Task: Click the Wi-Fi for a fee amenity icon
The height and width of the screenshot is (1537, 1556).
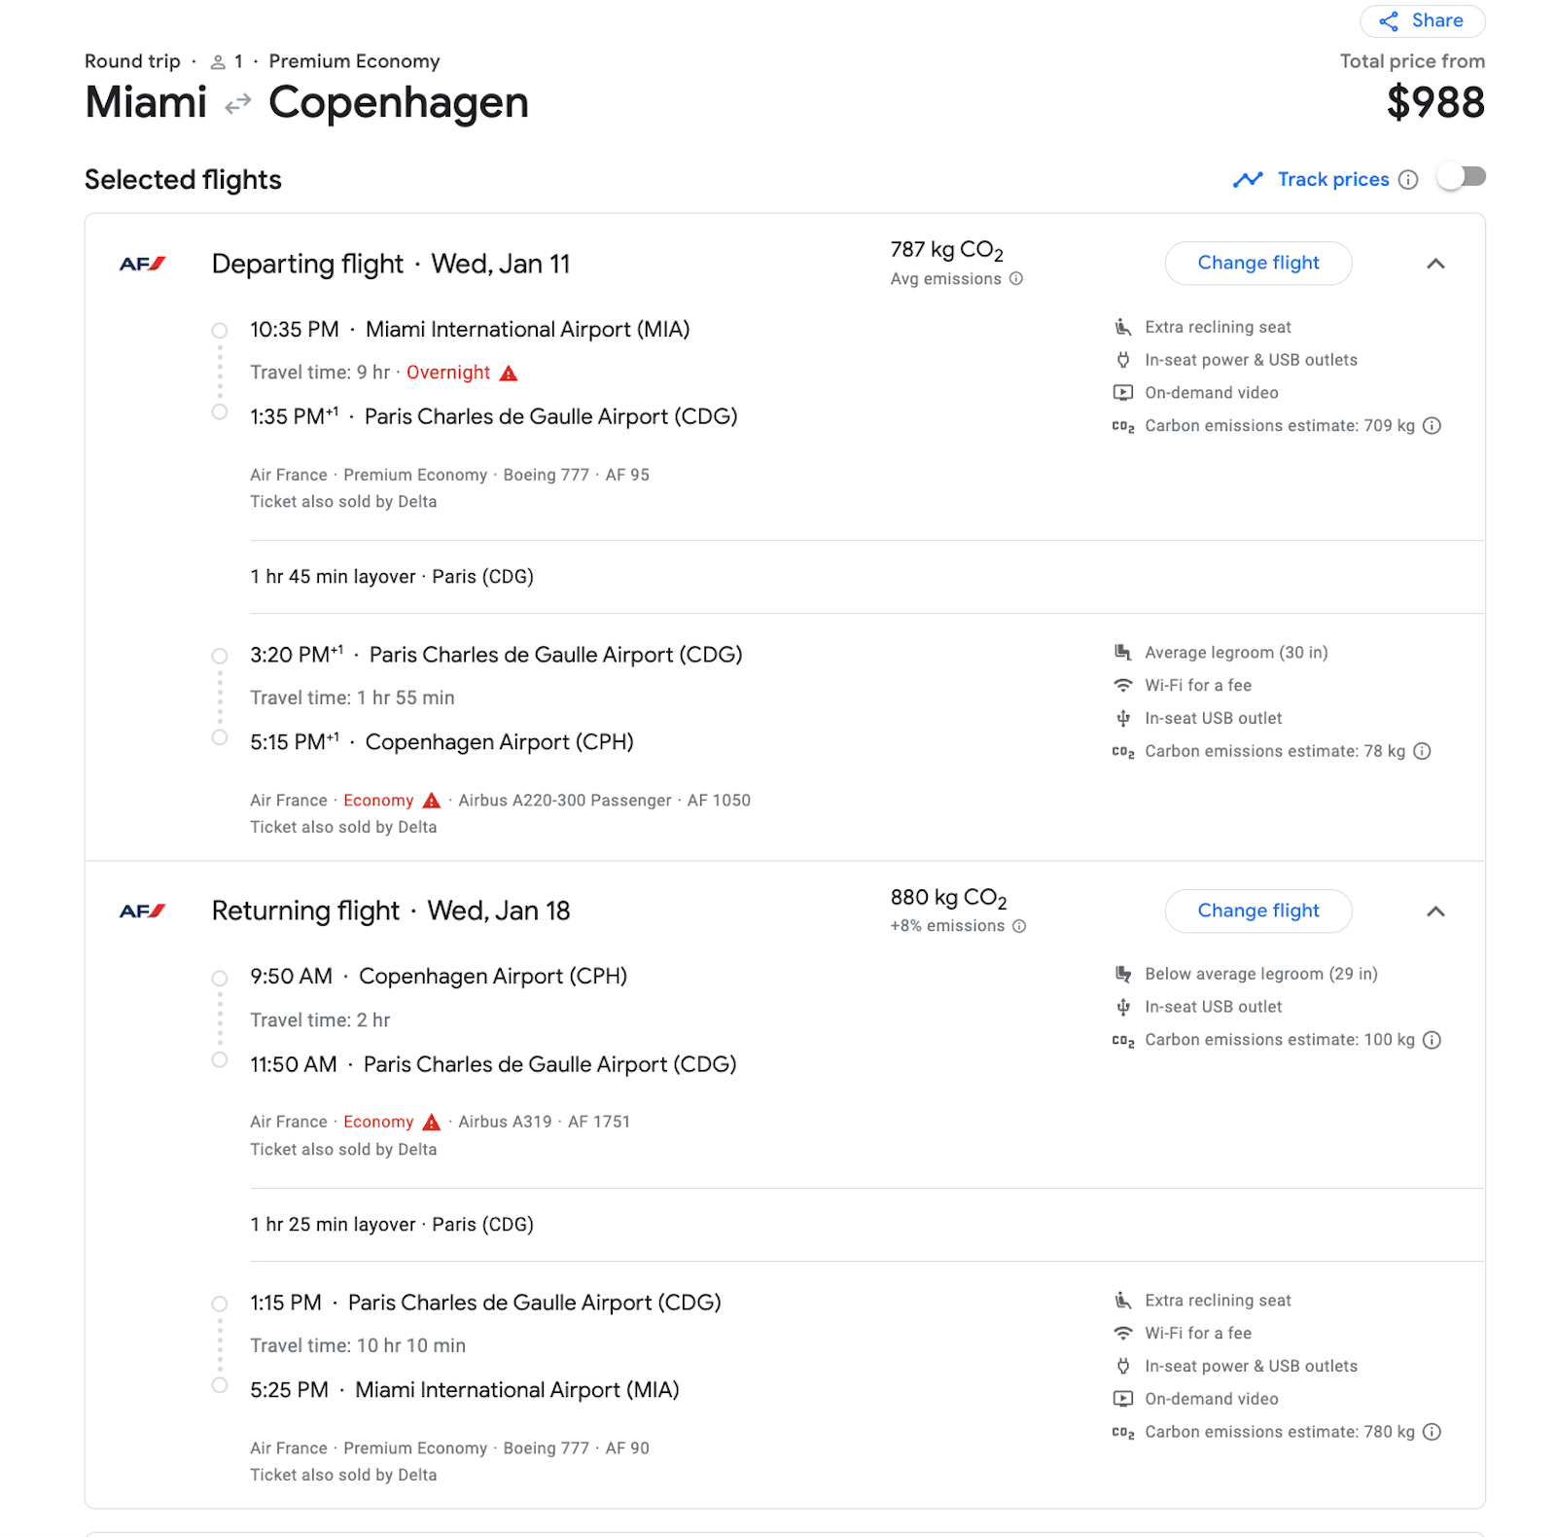Action: (1123, 685)
